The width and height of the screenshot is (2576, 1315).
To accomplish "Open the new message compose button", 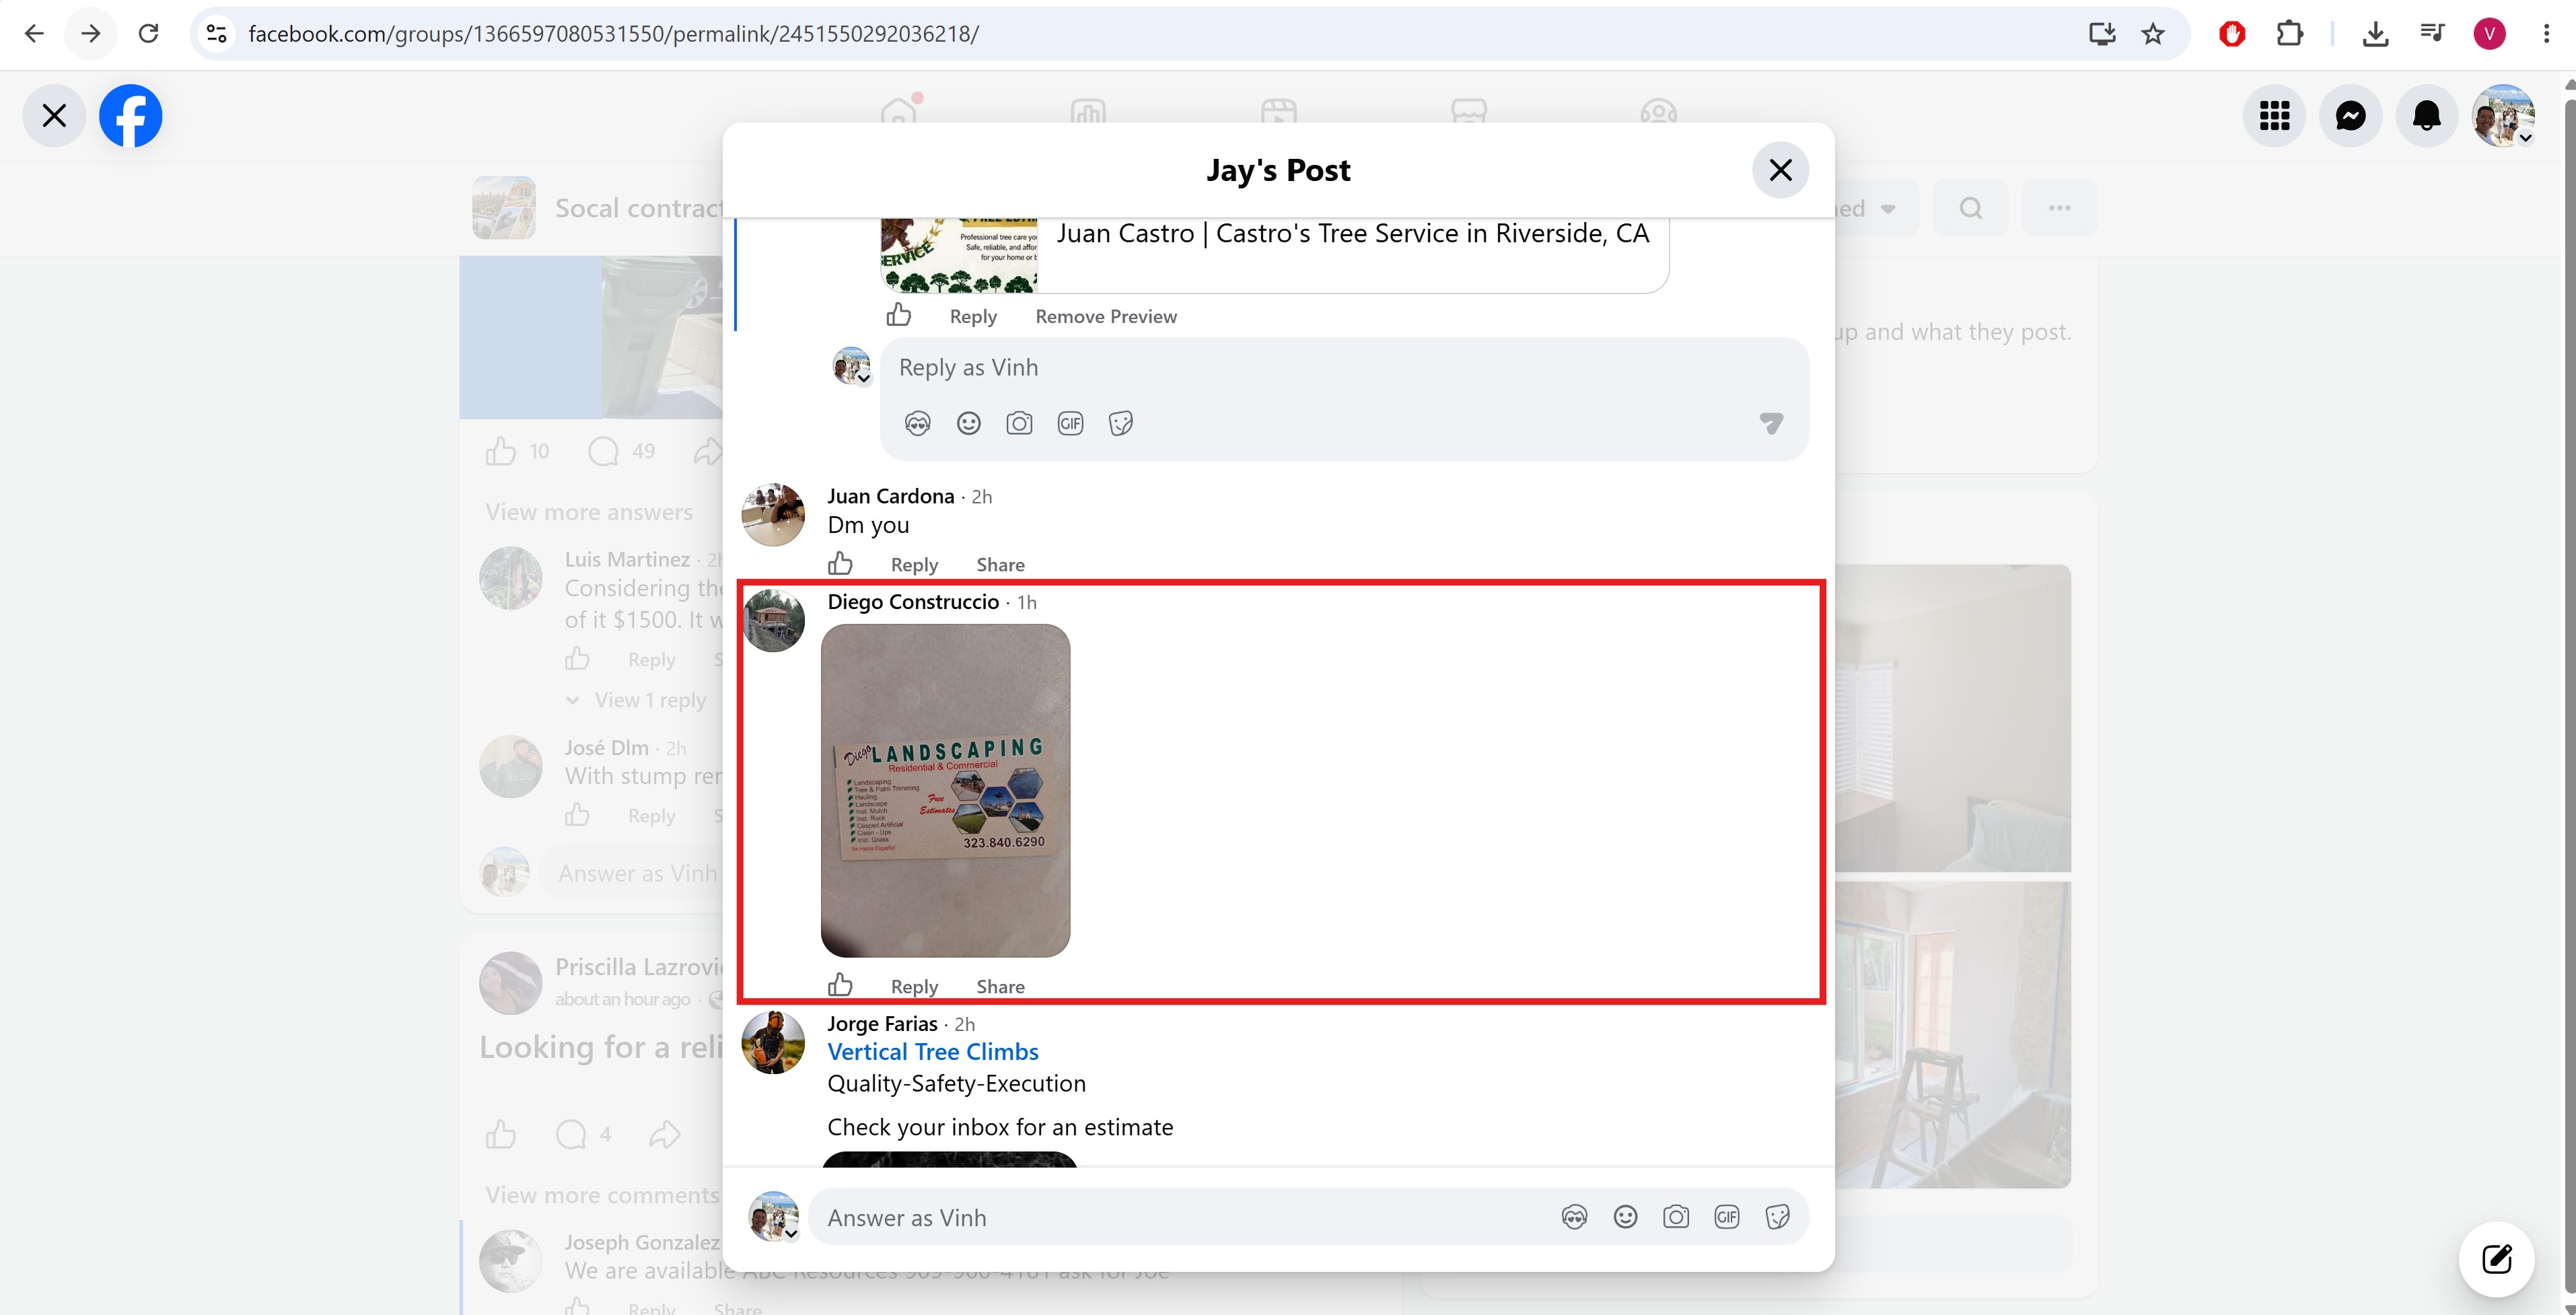I will point(2497,1258).
